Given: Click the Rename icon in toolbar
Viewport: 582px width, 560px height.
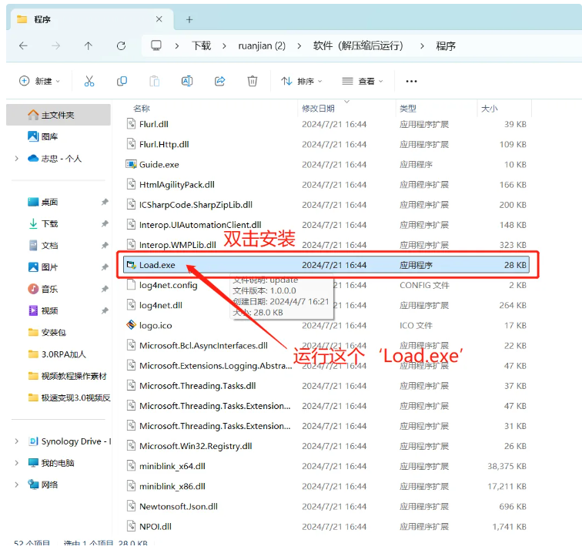Looking at the screenshot, I should (x=187, y=81).
